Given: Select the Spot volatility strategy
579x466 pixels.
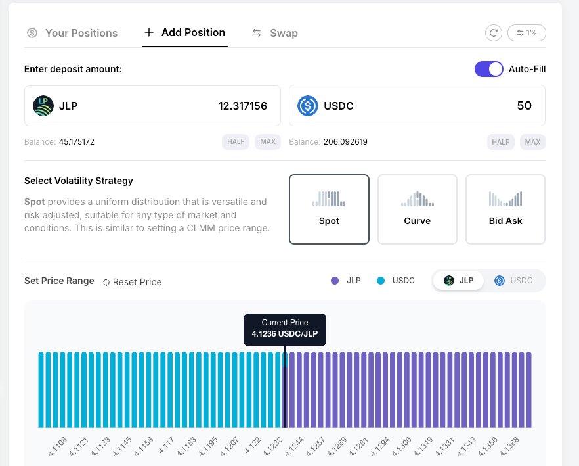Looking at the screenshot, I should tap(329, 209).
